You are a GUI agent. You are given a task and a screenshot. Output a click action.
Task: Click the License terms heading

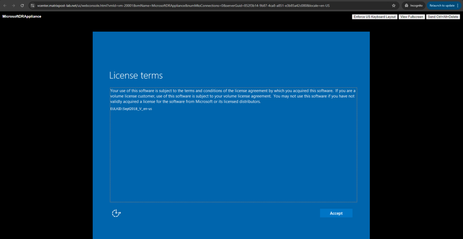coord(136,75)
